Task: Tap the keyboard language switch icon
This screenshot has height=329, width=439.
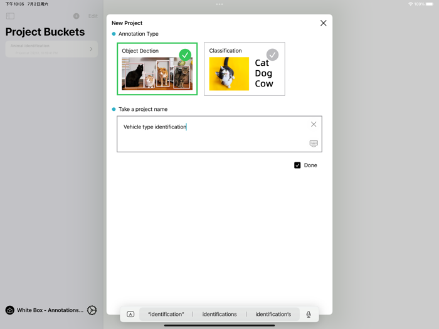Action: (130, 314)
